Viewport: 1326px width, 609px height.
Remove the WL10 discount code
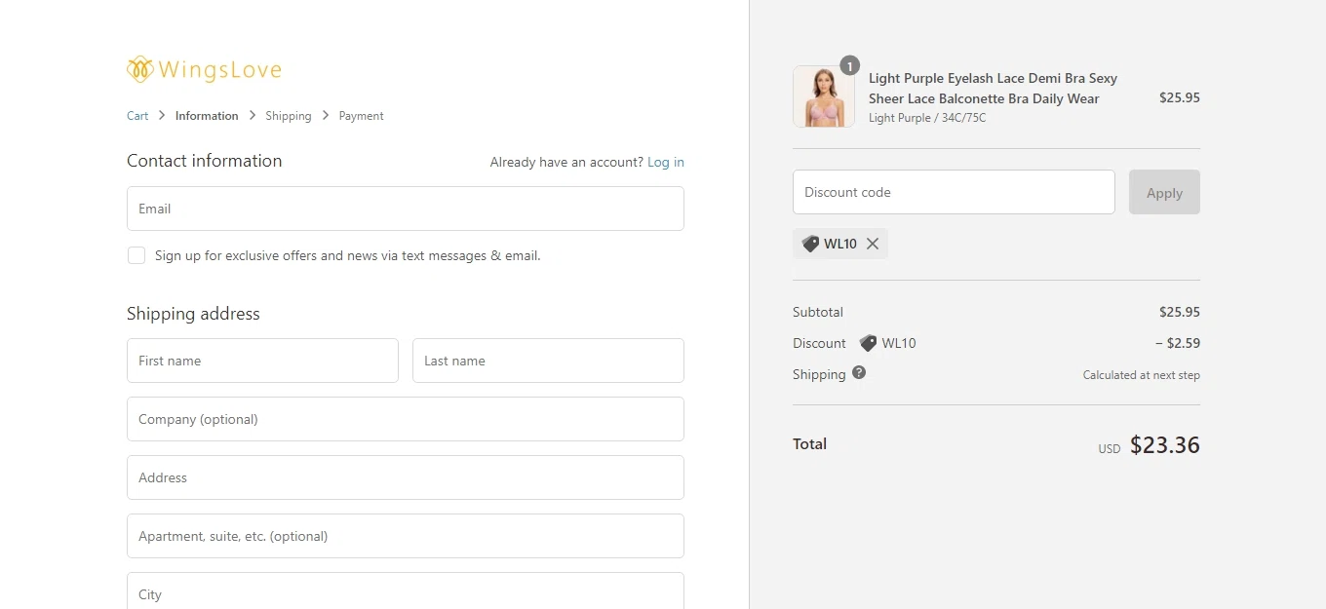873,244
